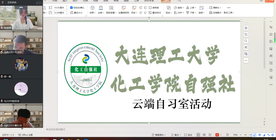This screenshot has width=276, height=140.
Task: Switch to normal view in the status bar
Action: click(198, 135)
